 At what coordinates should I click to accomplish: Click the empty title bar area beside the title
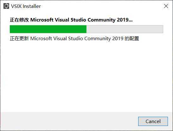coord(102,6)
